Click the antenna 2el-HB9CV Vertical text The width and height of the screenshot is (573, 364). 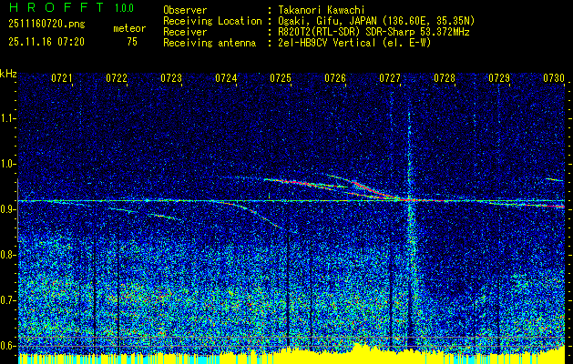pyautogui.click(x=354, y=43)
